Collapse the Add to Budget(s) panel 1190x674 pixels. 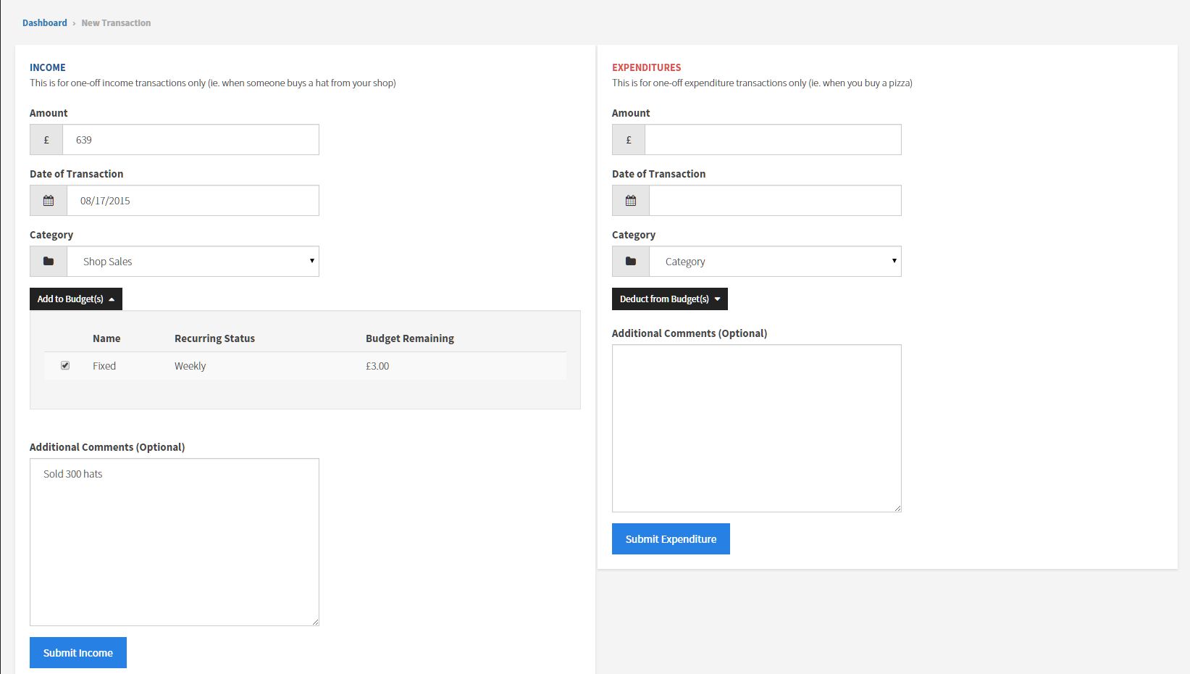tap(76, 299)
